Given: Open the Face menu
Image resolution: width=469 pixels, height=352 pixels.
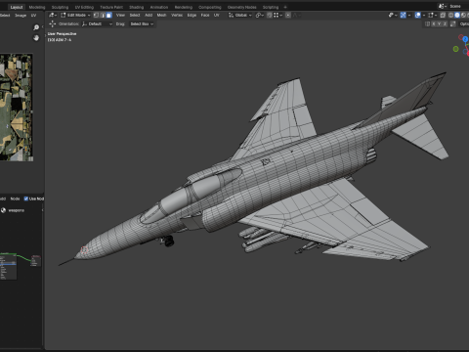Looking at the screenshot, I should tap(205, 15).
